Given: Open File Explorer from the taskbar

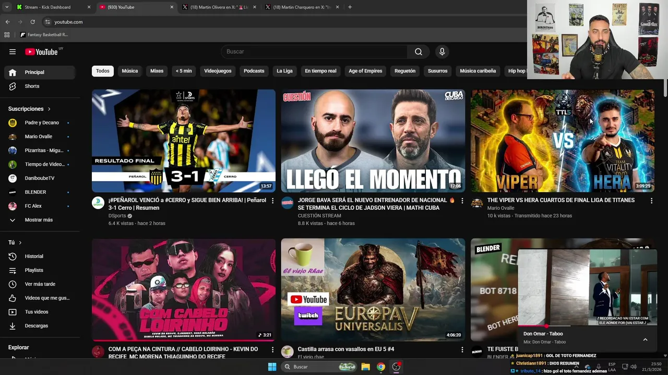Looking at the screenshot, I should click(365, 367).
